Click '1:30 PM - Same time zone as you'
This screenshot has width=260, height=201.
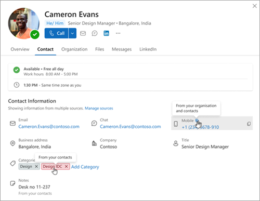53,85
